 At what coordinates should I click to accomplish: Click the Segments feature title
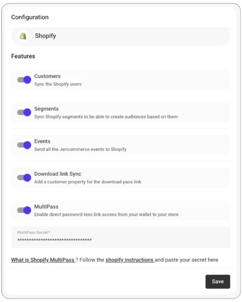pos(46,109)
